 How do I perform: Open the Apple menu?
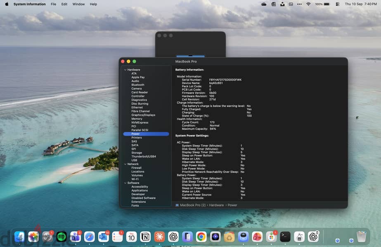click(7, 4)
